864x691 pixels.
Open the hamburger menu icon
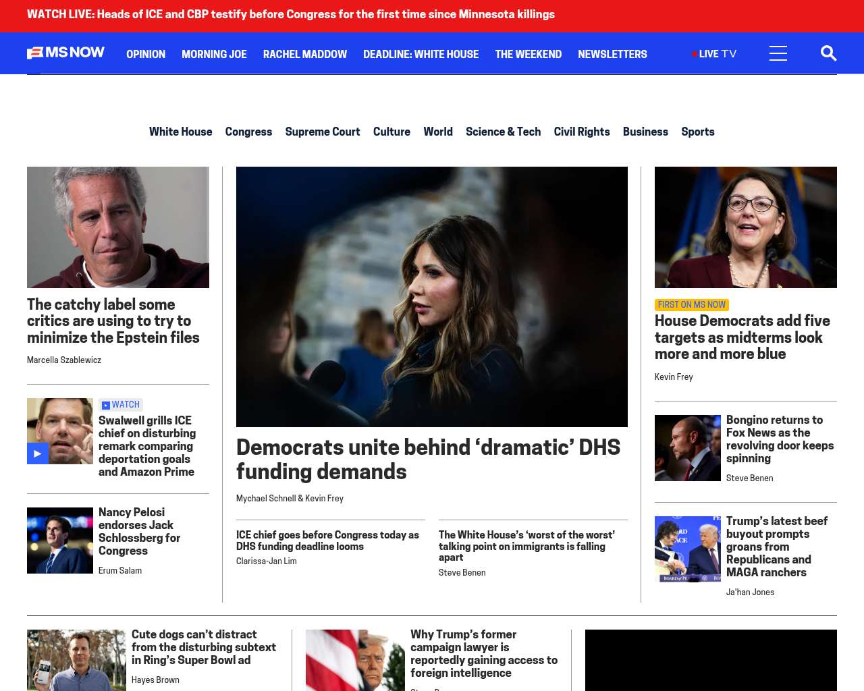(x=778, y=53)
